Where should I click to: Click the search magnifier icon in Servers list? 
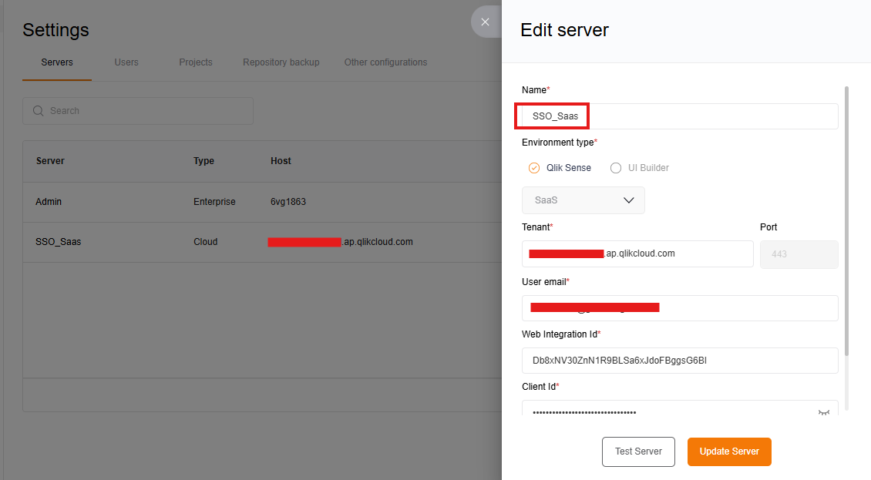pyautogui.click(x=38, y=110)
